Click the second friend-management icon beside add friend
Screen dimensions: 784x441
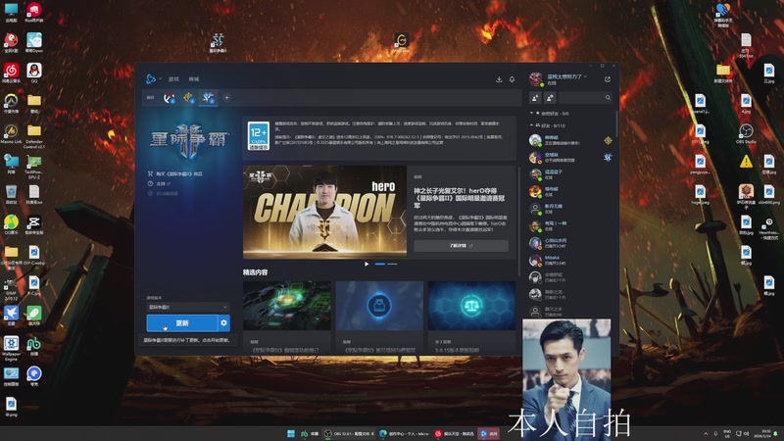(x=550, y=97)
